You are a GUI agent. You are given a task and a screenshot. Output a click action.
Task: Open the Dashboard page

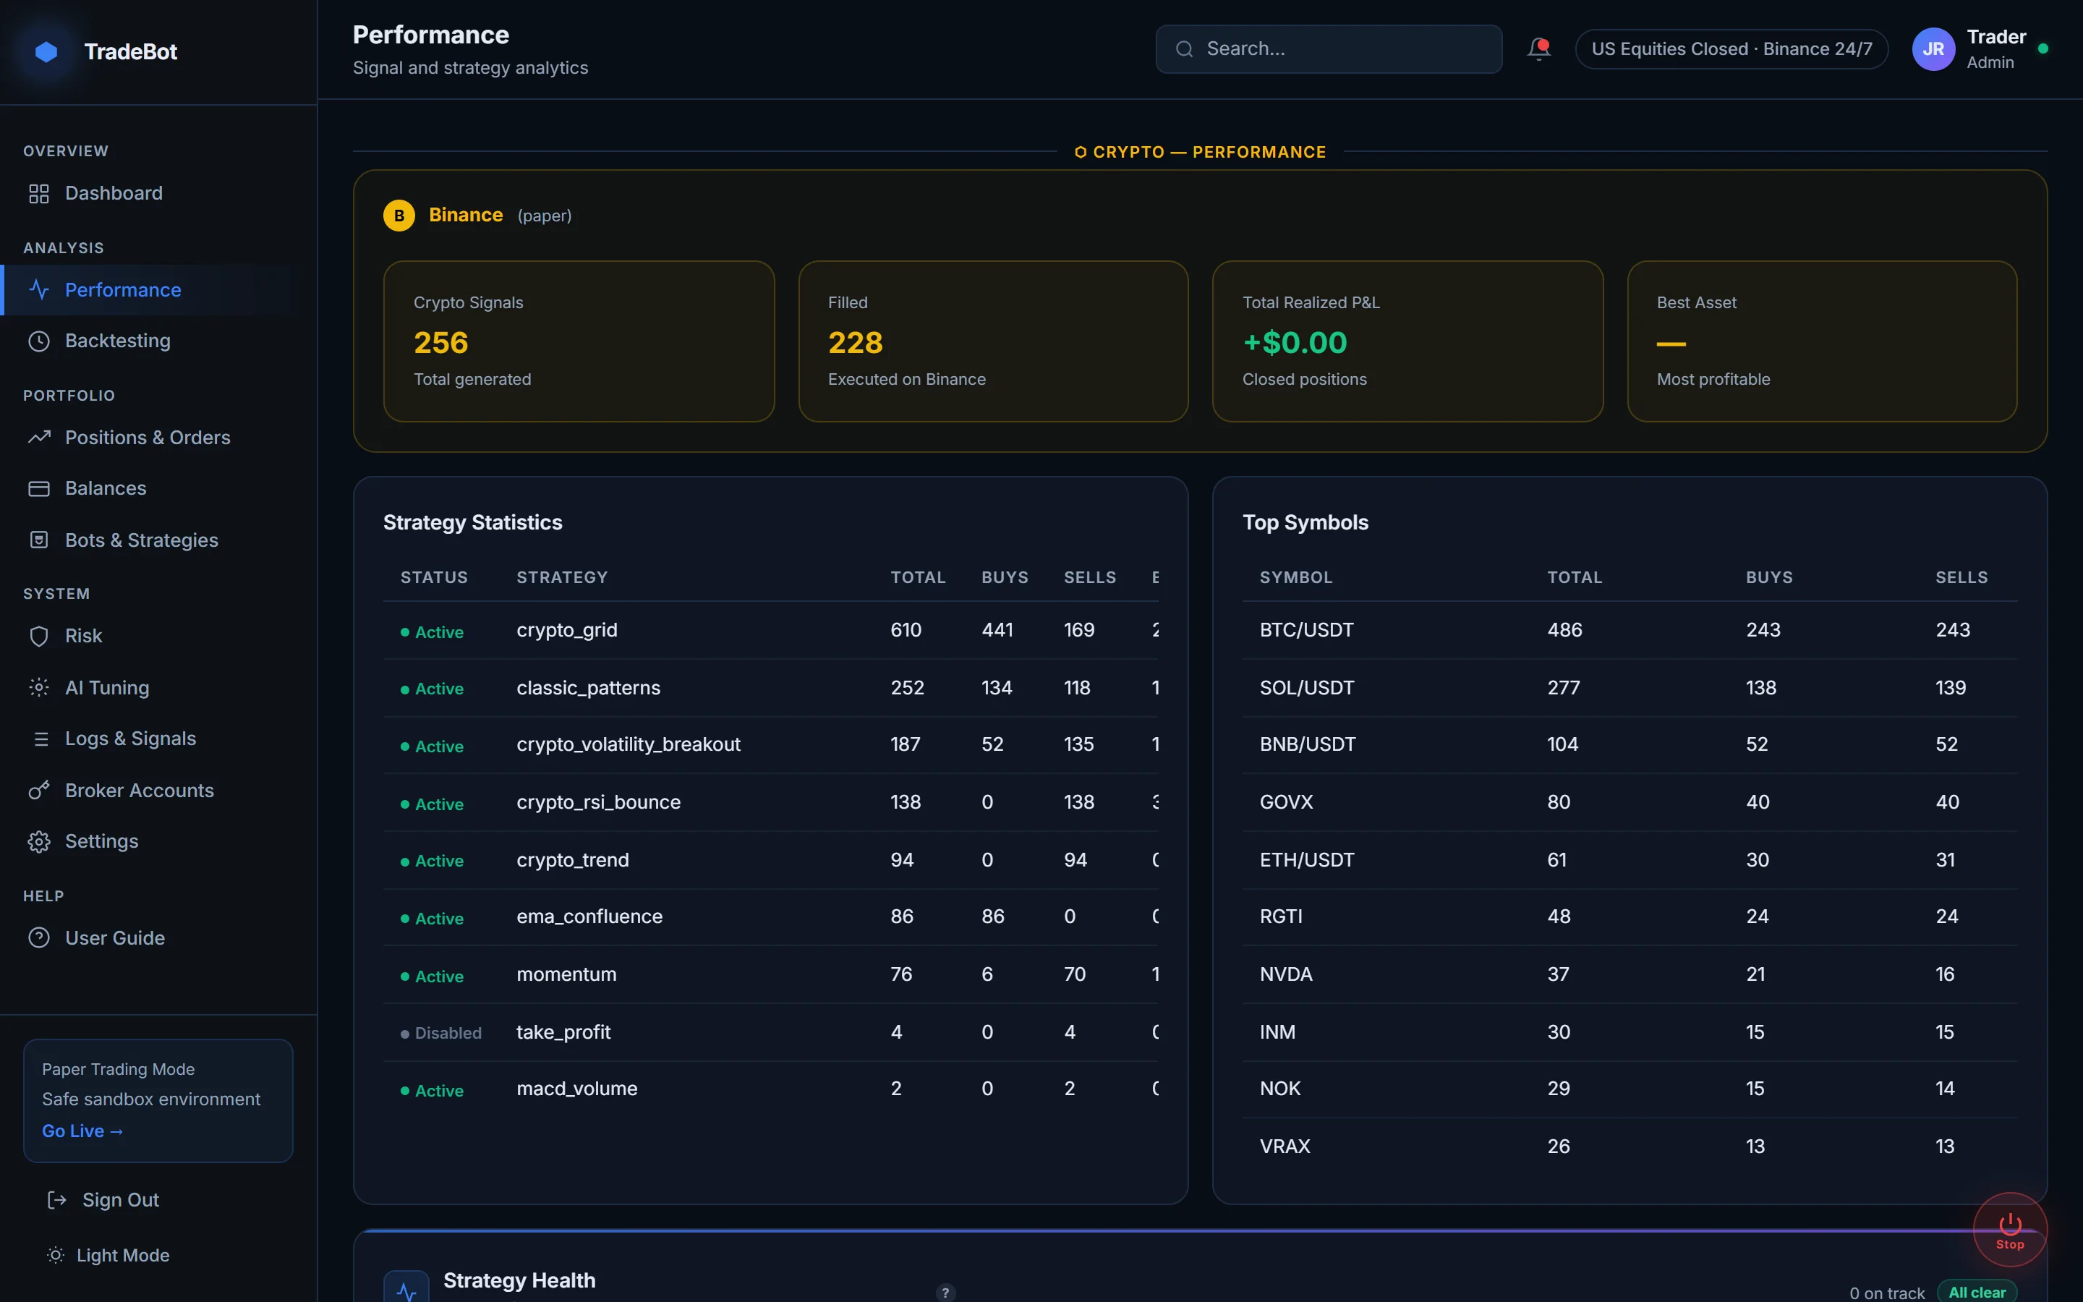pyautogui.click(x=159, y=194)
